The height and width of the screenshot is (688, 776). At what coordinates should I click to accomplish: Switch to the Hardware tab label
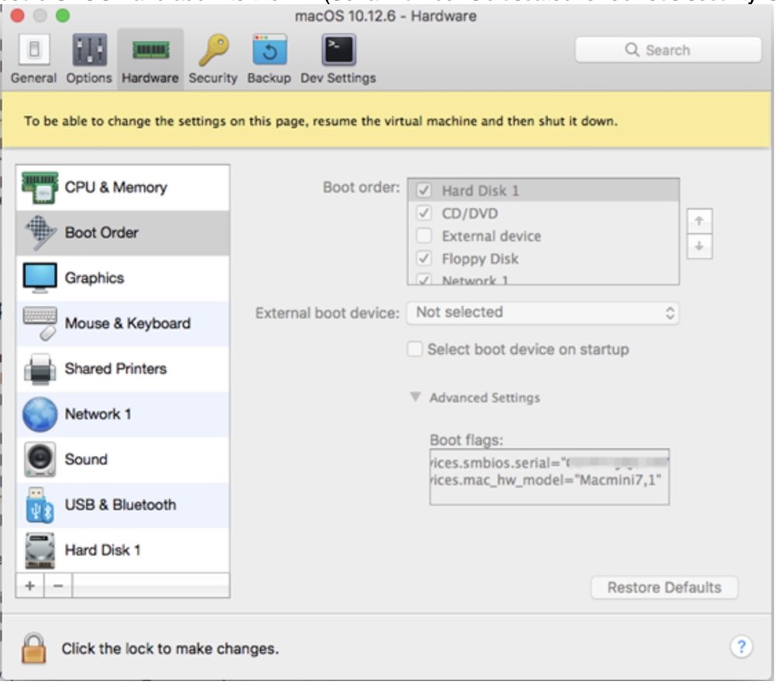click(151, 78)
